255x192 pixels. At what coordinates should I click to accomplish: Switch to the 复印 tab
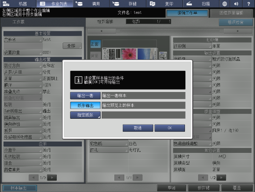(x=165, y=3)
